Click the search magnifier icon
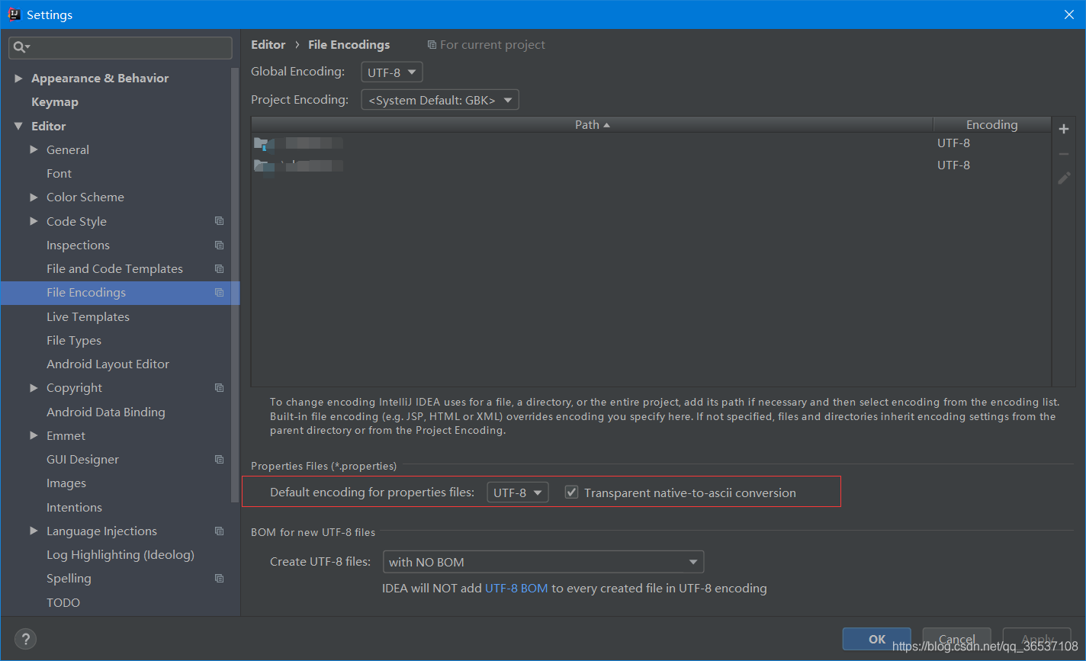The height and width of the screenshot is (661, 1086). (20, 47)
